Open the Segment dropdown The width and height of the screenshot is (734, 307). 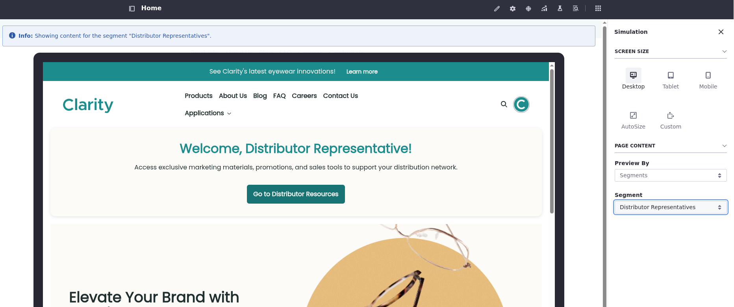(x=670, y=207)
